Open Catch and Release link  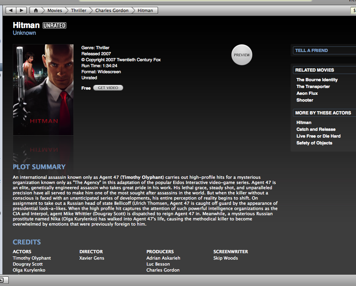tap(316, 129)
